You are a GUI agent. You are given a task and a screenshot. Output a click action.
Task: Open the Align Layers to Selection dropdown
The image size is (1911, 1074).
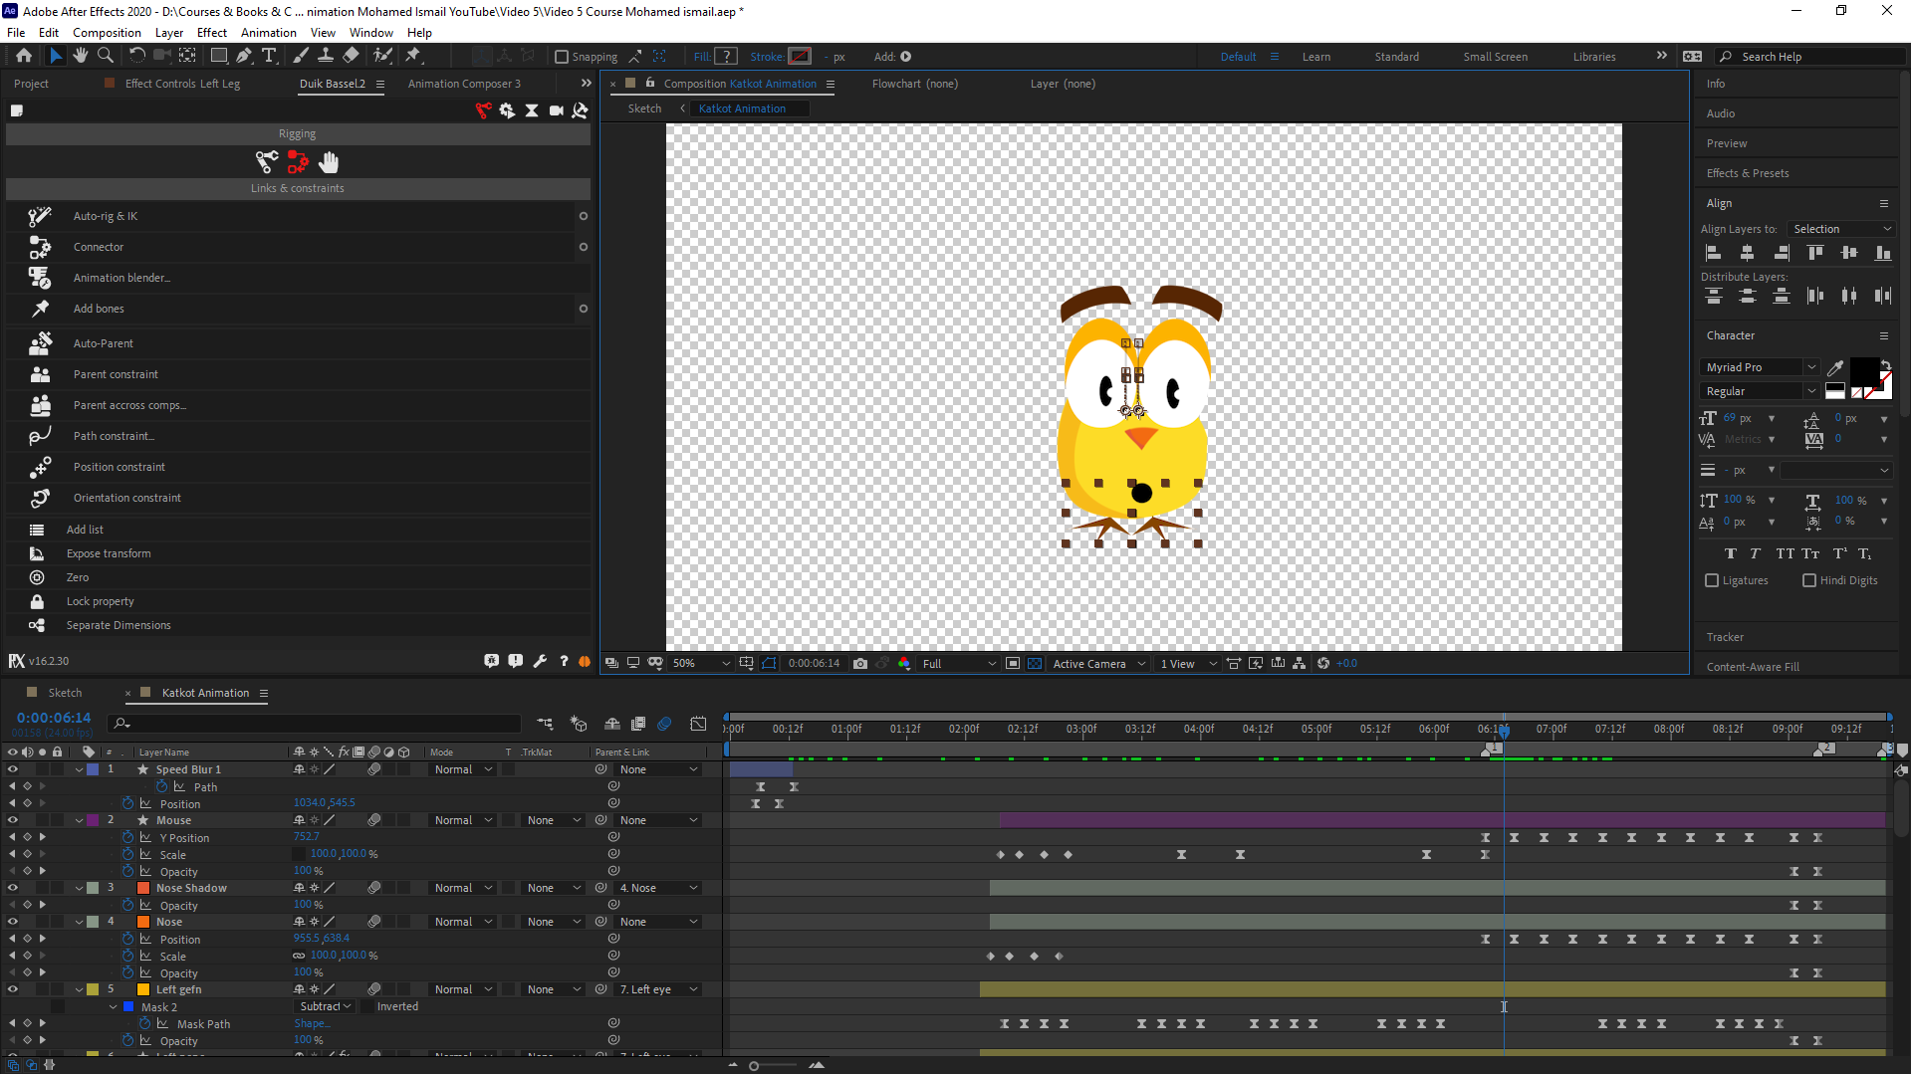point(1840,229)
